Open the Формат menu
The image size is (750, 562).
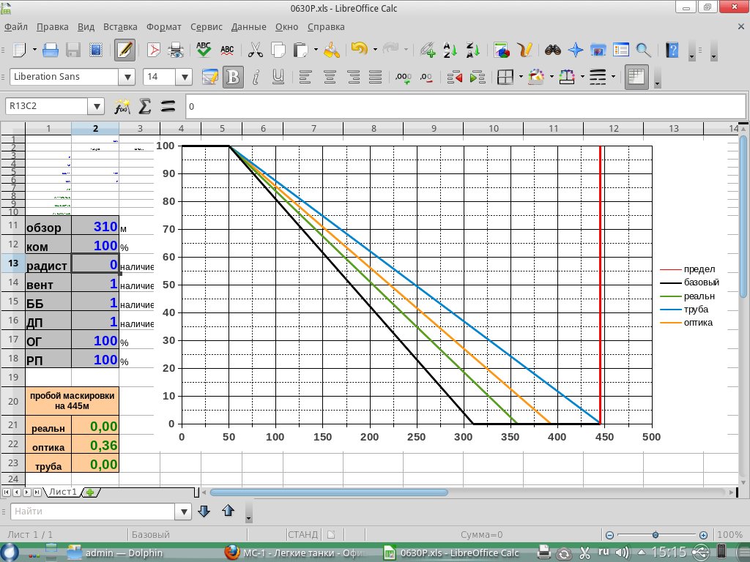tap(164, 26)
